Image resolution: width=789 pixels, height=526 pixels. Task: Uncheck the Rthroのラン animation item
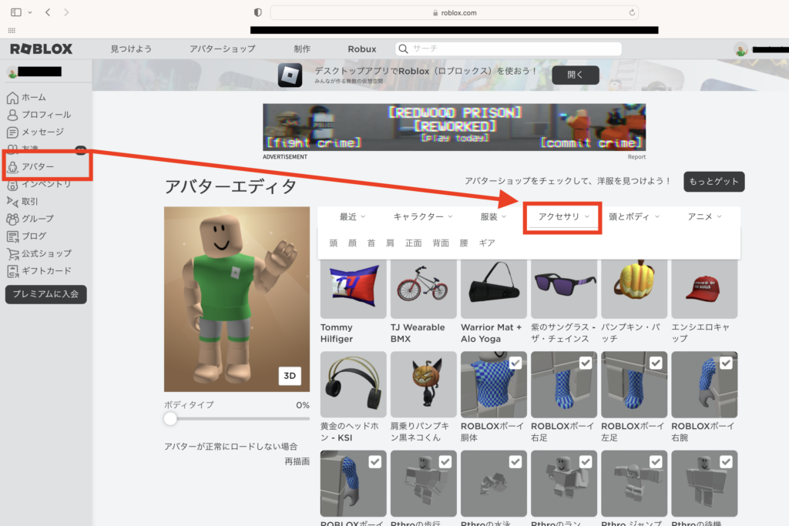tap(586, 462)
